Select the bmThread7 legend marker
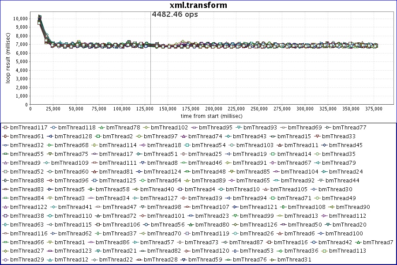This screenshot has width=397, height=265. click(359, 242)
